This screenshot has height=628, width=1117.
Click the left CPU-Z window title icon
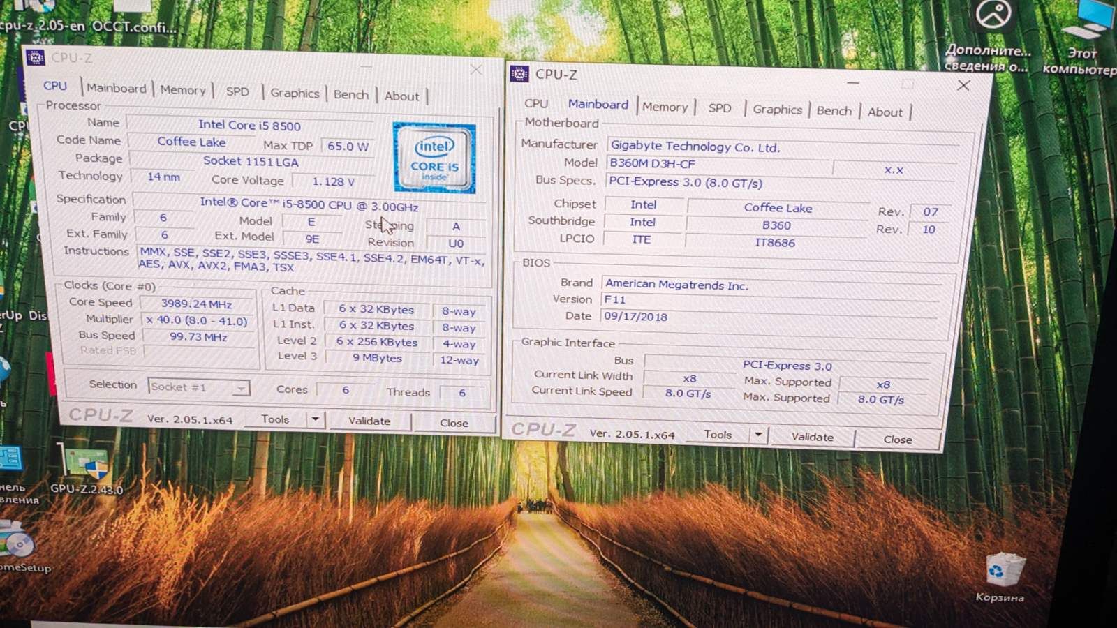(35, 57)
